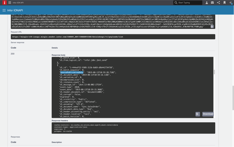Open the Infor IONAPI hamburger menu
This screenshot has width=234, height=147.
4,10
